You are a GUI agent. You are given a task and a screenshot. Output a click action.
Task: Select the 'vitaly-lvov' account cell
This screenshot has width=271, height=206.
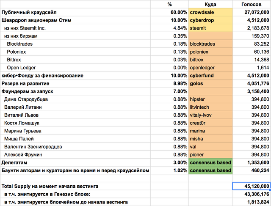coord(210,115)
